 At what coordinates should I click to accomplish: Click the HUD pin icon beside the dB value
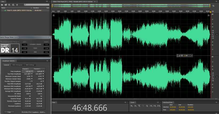(192, 55)
